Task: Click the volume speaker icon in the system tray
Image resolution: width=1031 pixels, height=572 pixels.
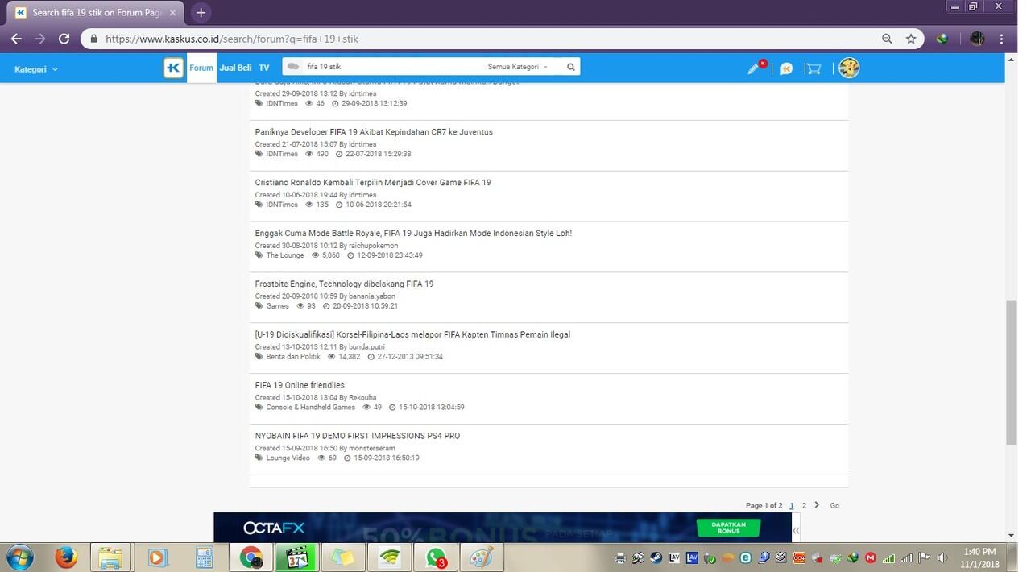Action: [942, 557]
